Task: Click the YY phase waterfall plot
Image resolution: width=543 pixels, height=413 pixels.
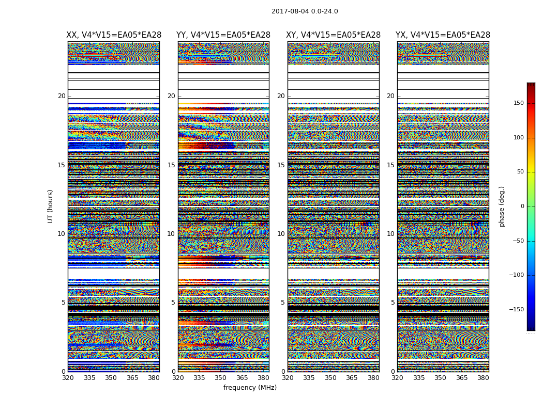Action: point(223,206)
